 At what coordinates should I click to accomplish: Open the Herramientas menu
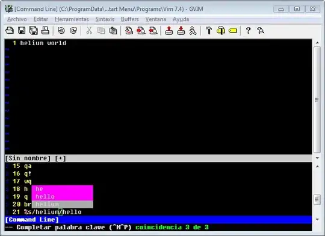[x=72, y=19]
